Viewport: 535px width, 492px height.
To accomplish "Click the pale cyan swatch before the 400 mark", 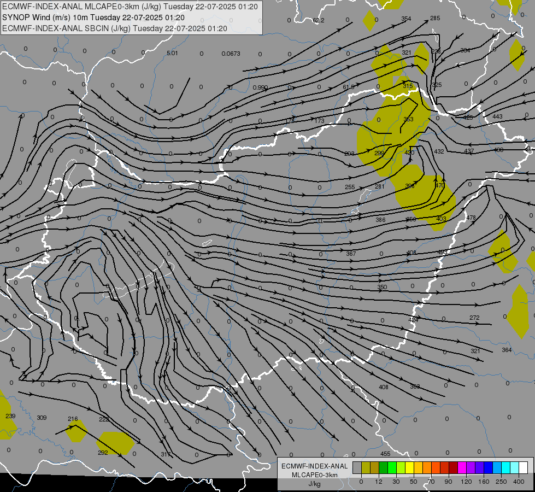I will (515, 467).
